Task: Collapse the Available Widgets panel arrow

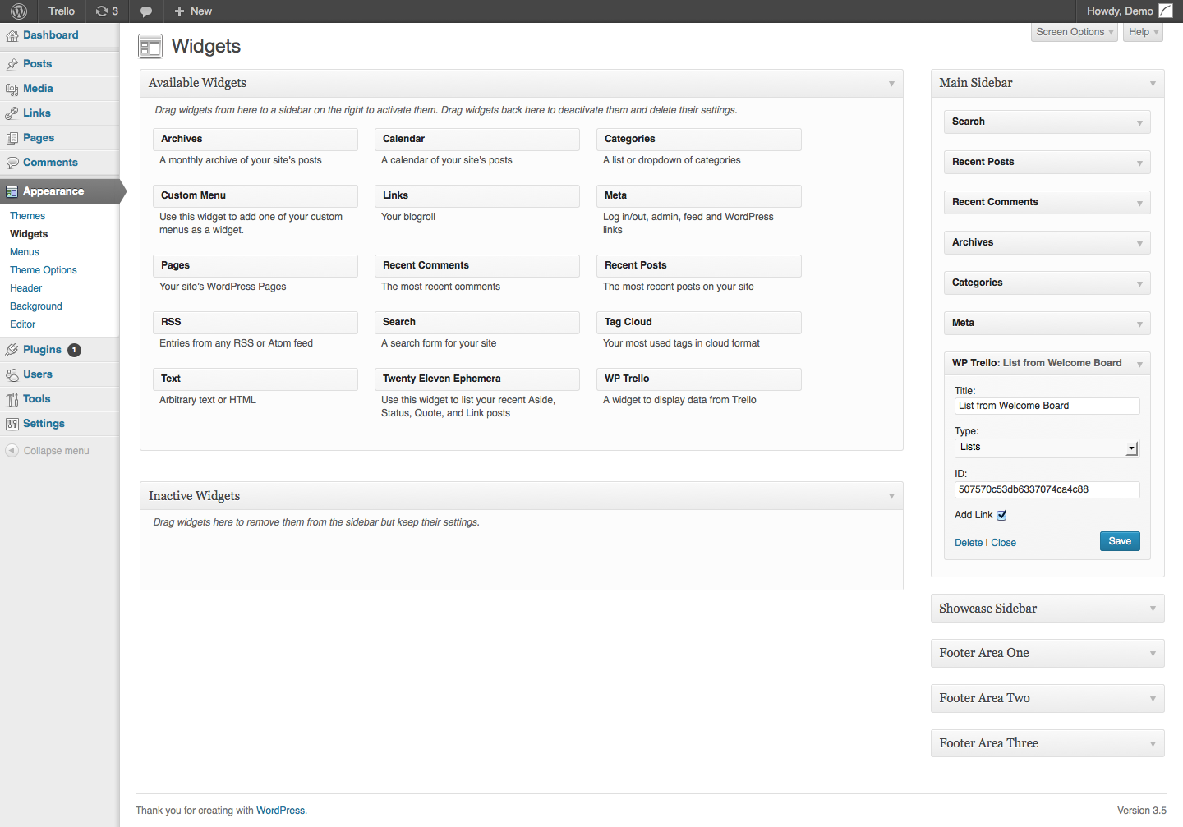Action: click(891, 84)
